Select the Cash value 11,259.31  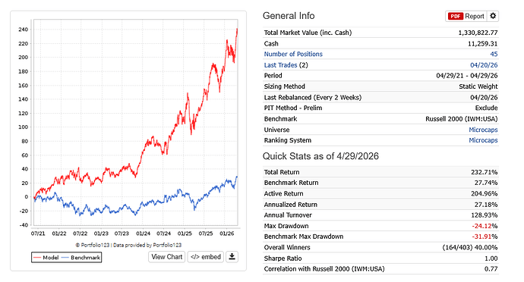(482, 44)
